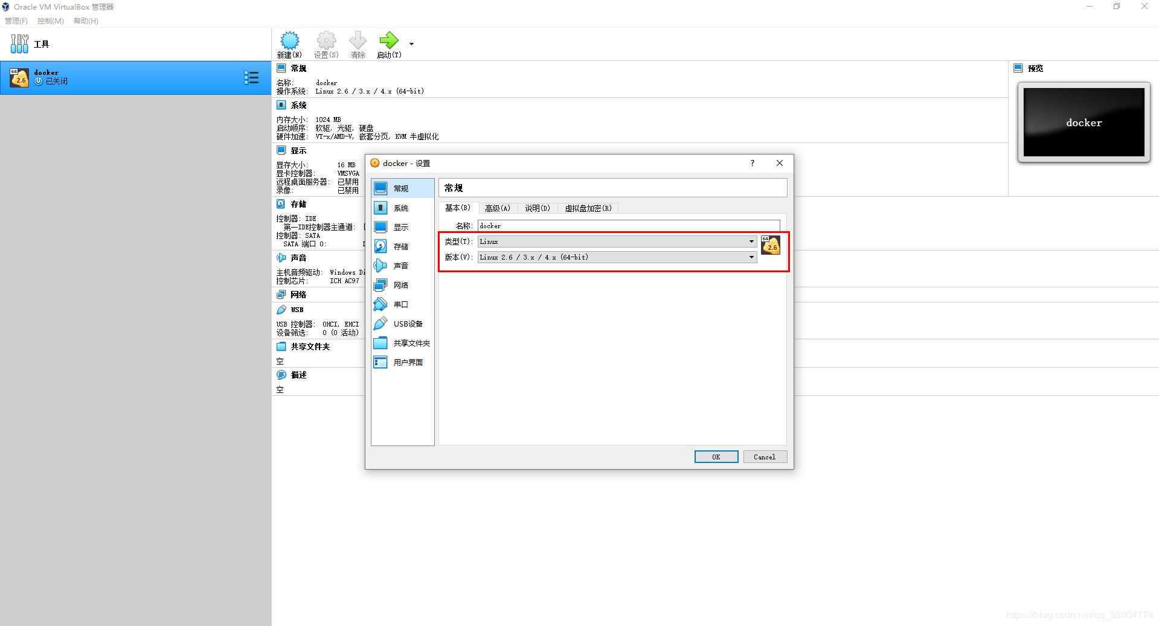Select 用户界面 category in settings dialog
Screen dimensions: 1159x626
pos(402,362)
